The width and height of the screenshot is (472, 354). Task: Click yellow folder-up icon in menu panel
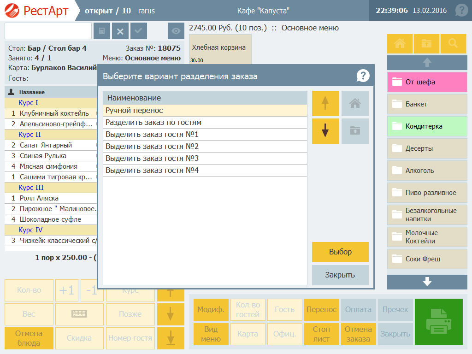click(x=426, y=44)
